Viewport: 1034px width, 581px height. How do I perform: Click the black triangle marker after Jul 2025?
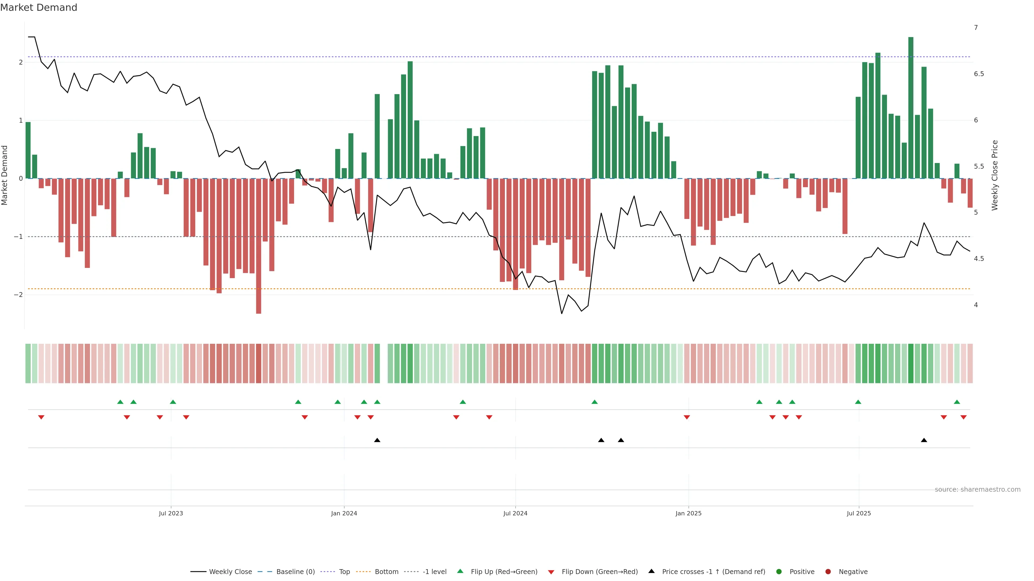click(x=924, y=440)
